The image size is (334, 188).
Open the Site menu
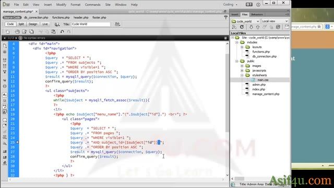(x=108, y=5)
